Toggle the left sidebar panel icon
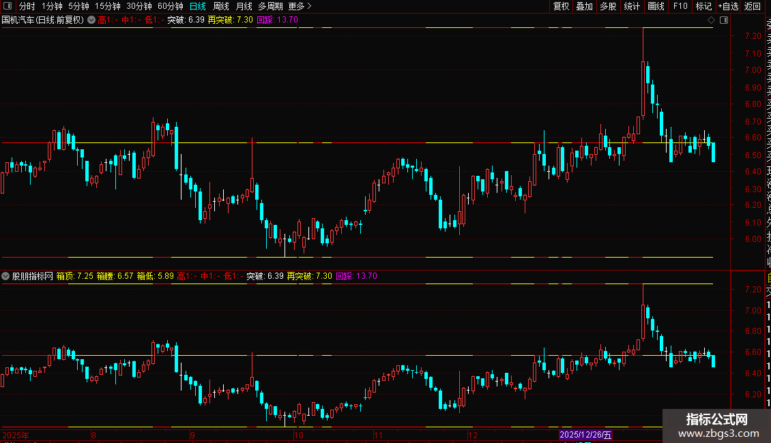This screenshot has height=443, width=771. [8, 6]
